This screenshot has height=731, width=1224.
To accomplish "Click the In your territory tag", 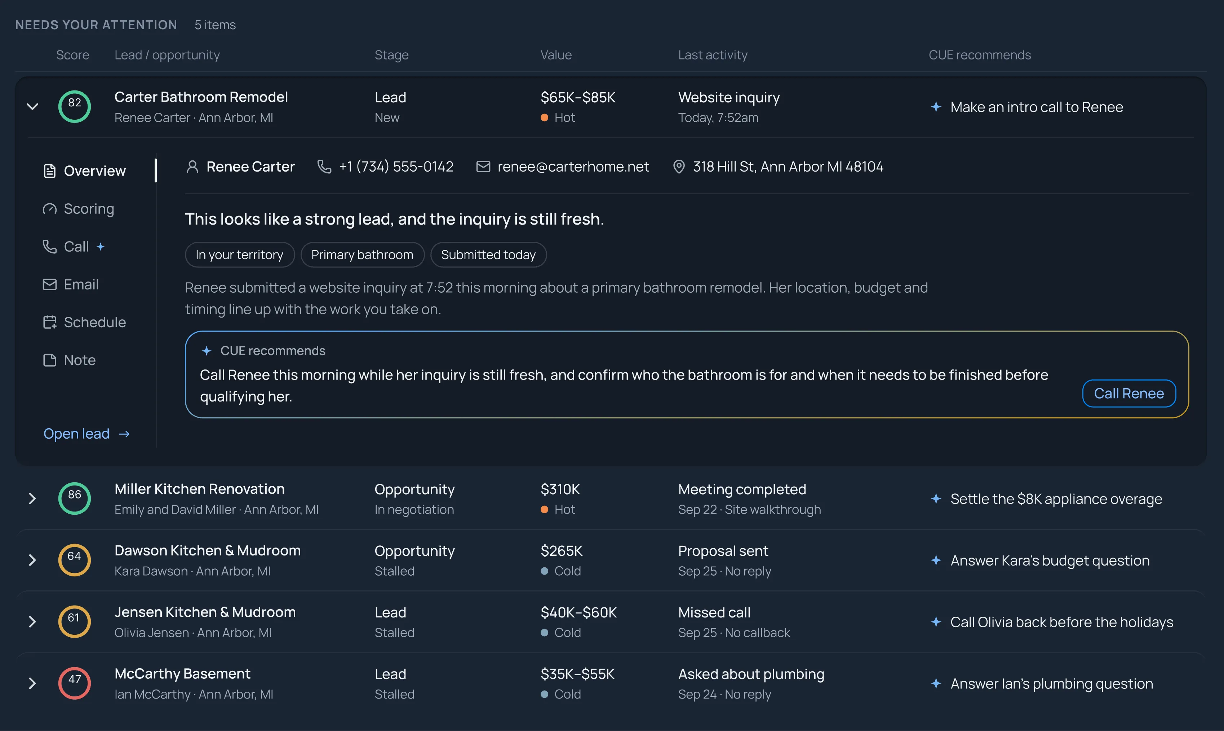I will click(240, 255).
